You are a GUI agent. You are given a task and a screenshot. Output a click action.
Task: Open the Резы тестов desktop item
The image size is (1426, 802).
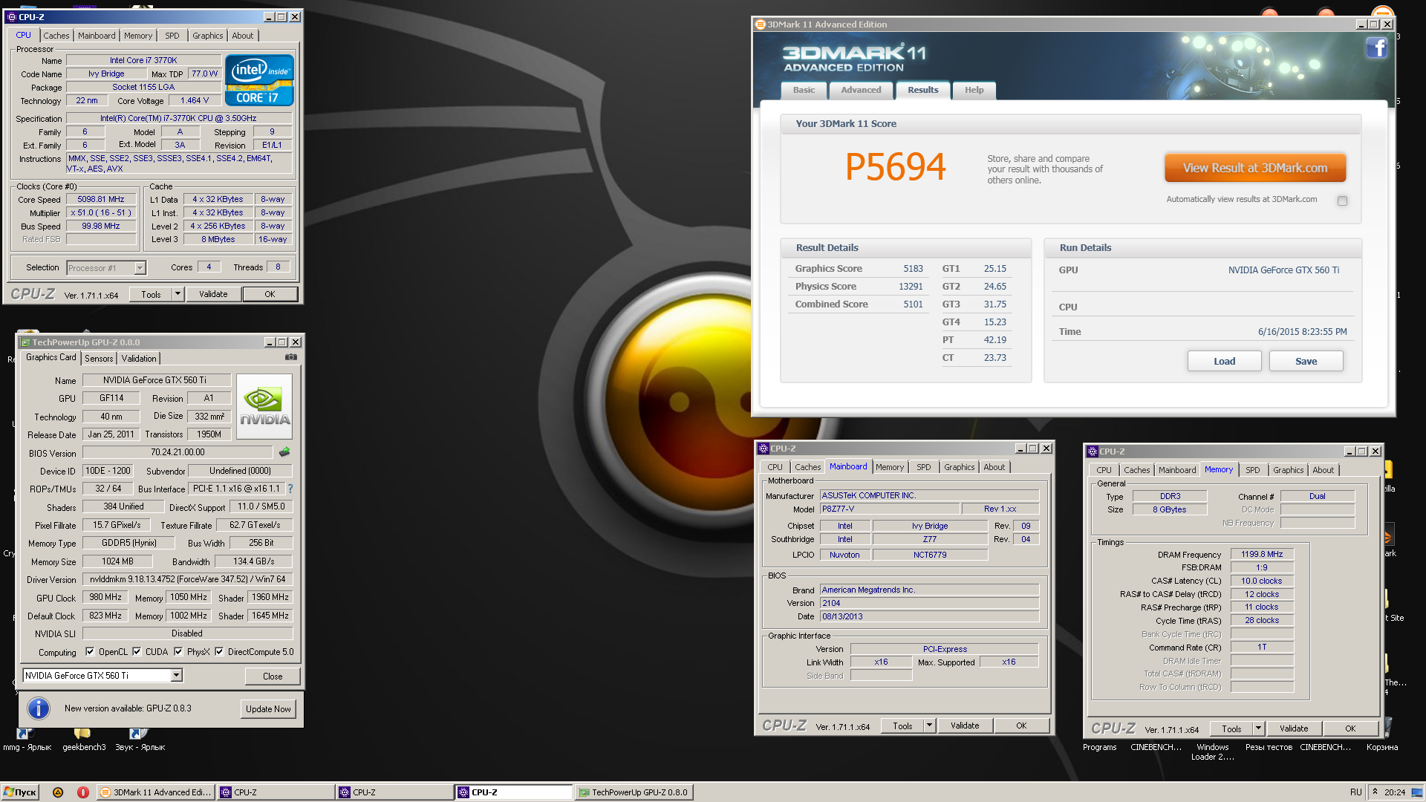click(1269, 747)
